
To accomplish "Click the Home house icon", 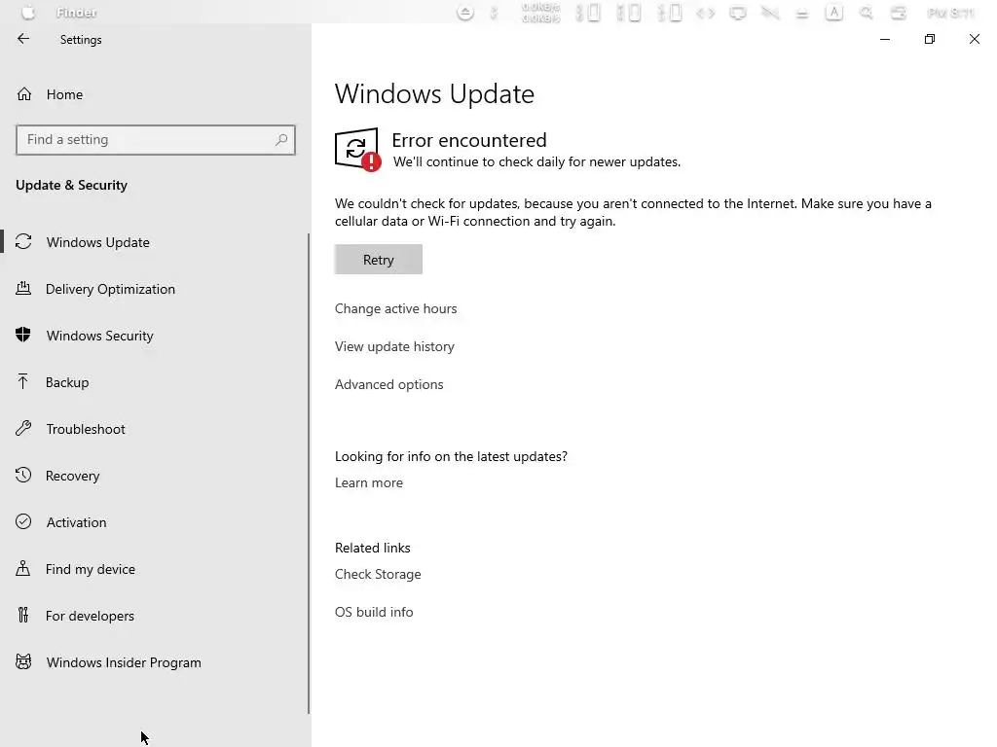I will point(24,94).
